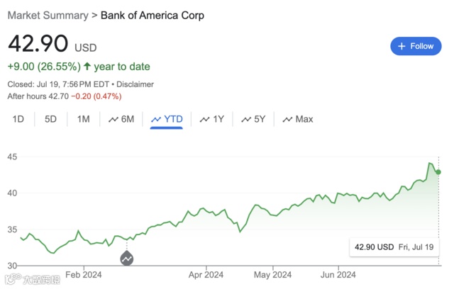Open the 5Y range tab
The width and height of the screenshot is (454, 289).
253,119
